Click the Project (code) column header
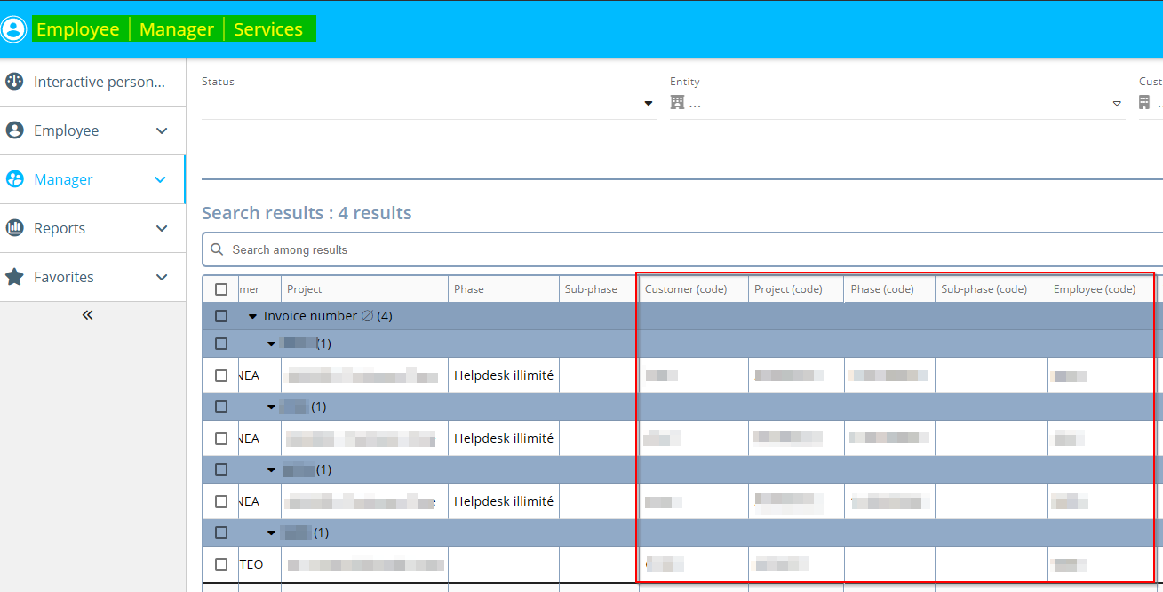 pyautogui.click(x=788, y=289)
